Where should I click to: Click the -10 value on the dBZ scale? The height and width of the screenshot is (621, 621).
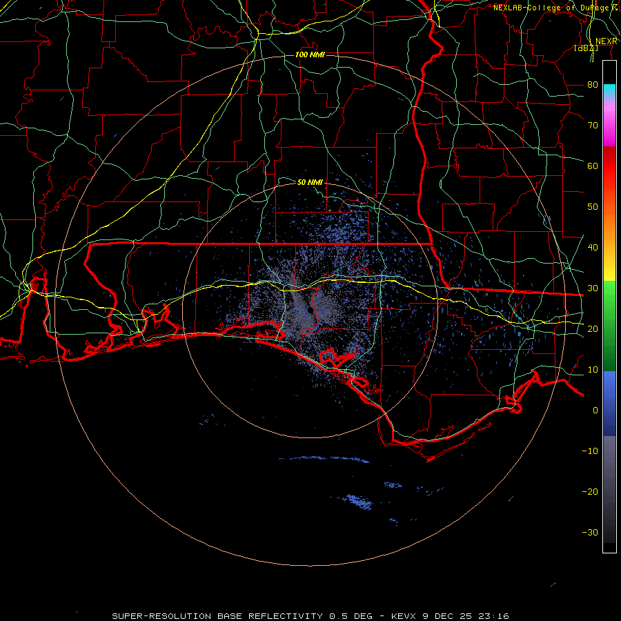(x=590, y=451)
